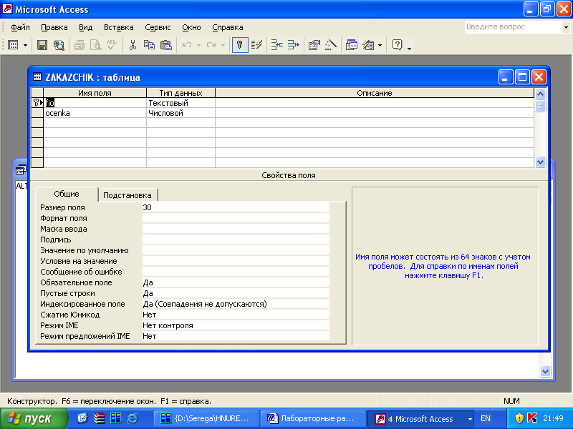Image resolution: width=573 pixels, height=429 pixels.
Task: Open the View button dropdown arrow
Action: pos(25,45)
